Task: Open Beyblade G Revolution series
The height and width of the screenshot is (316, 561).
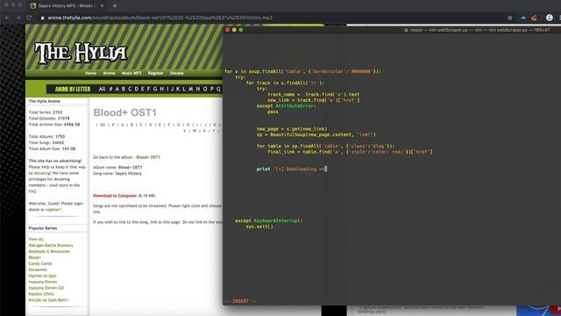Action: 49,252
